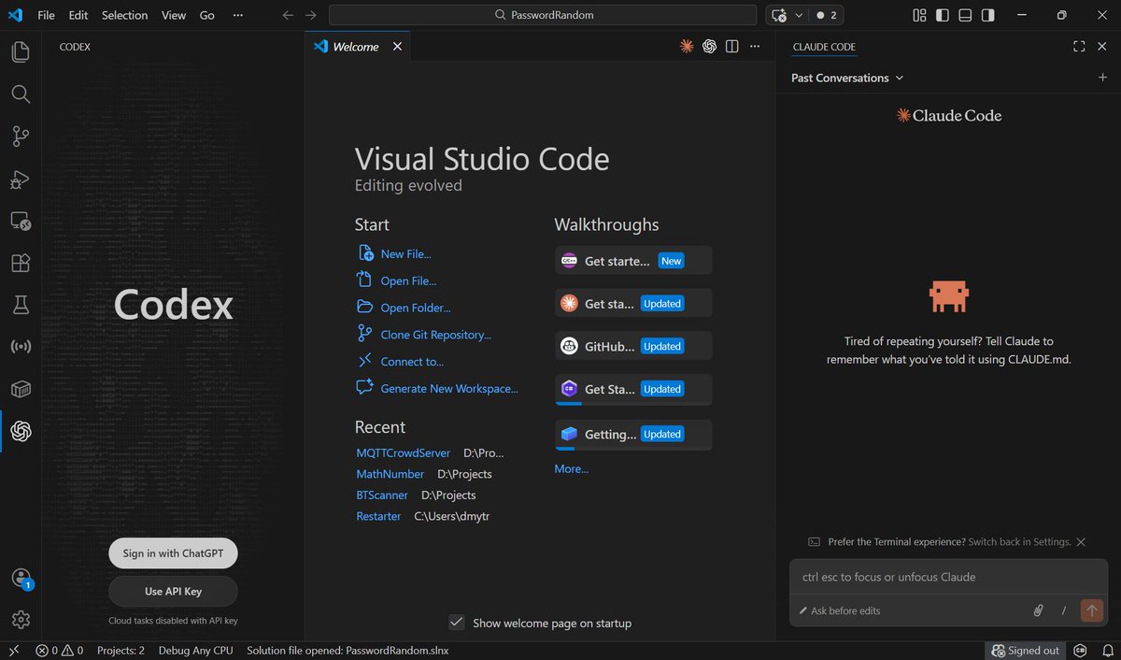Screen dimensions: 1121x660
Task: Attach a file with the paperclip icon
Action: (x=1037, y=610)
